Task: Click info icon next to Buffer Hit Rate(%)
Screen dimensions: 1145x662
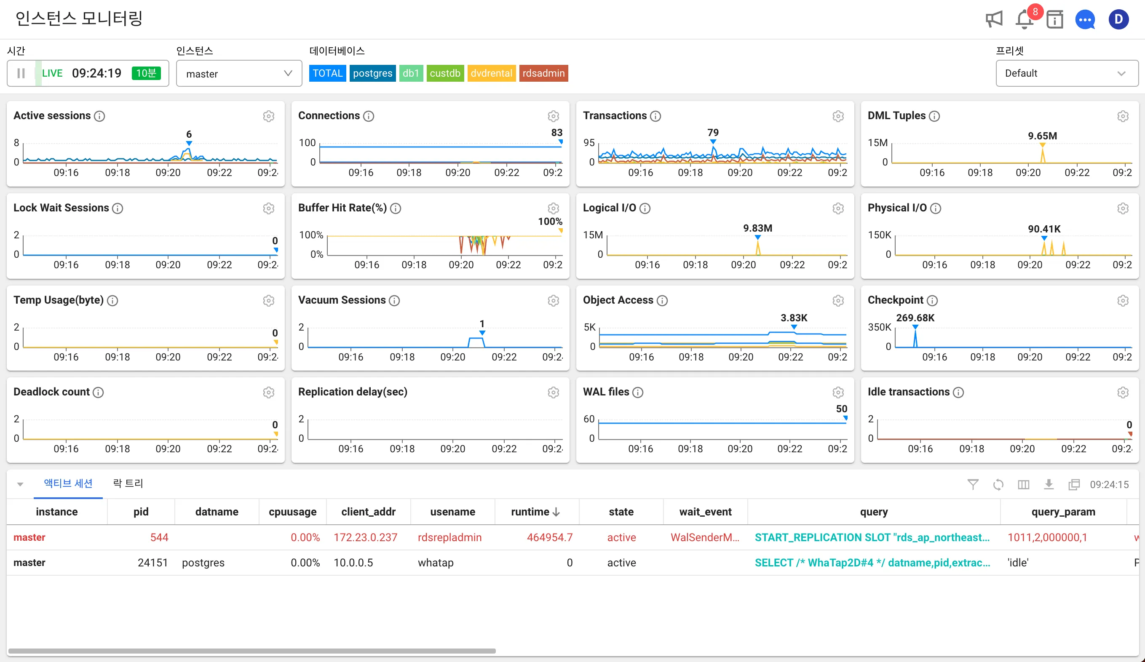Action: (396, 208)
